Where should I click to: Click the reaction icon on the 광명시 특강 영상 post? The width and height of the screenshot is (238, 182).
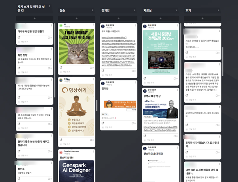pos(145,134)
